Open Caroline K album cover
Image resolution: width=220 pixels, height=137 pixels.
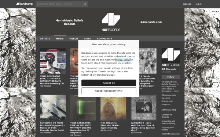(143, 108)
